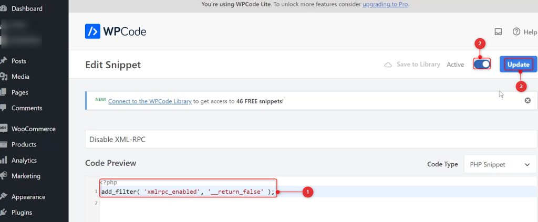The image size is (538, 222).
Task: Go to Posts menu
Action: (x=19, y=61)
